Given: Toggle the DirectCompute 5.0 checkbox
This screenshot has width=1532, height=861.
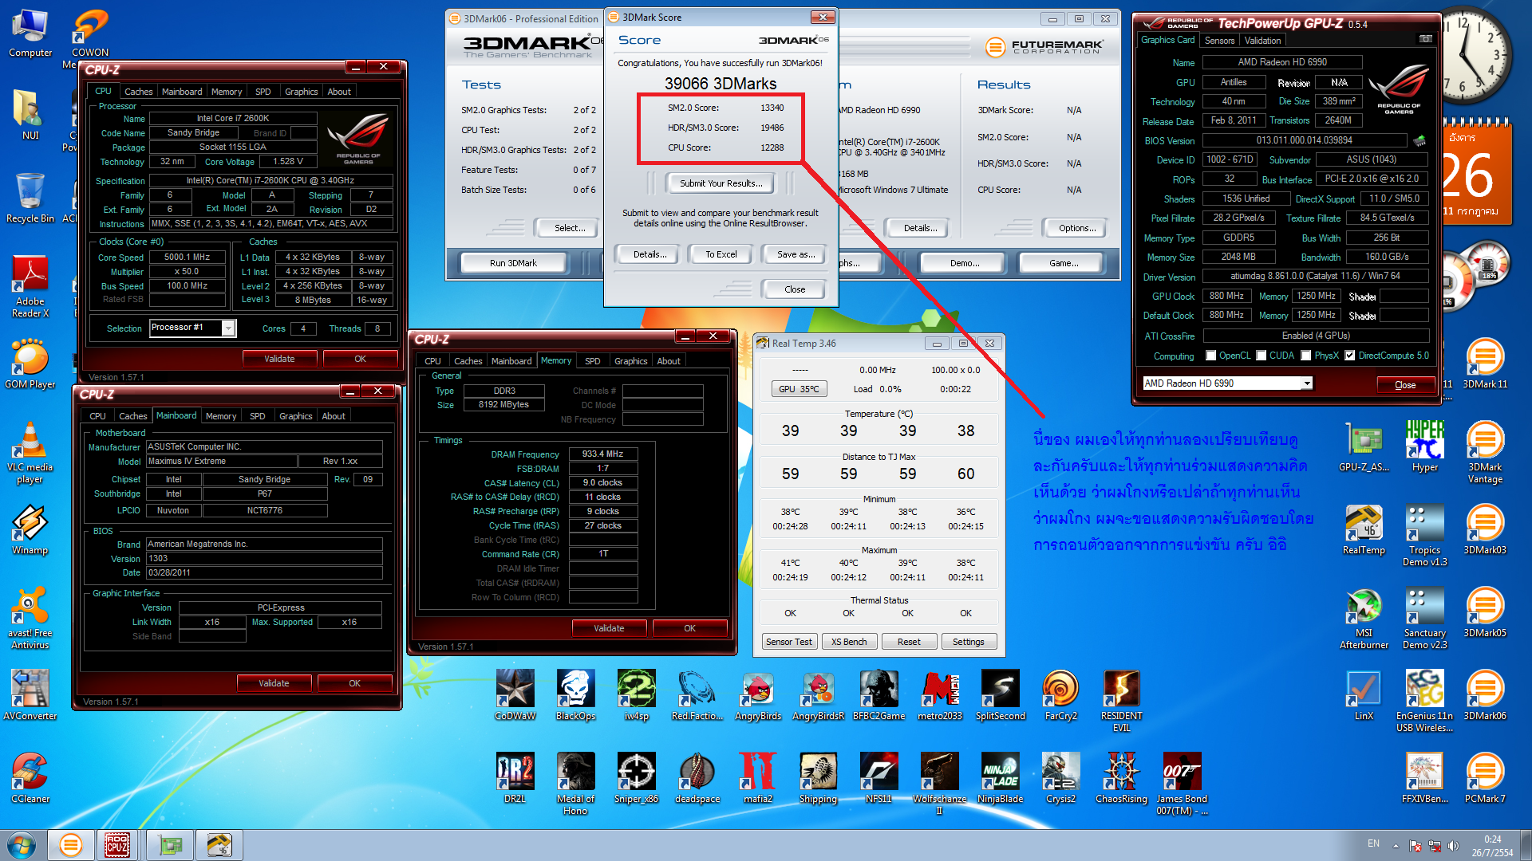Looking at the screenshot, I should (1349, 356).
